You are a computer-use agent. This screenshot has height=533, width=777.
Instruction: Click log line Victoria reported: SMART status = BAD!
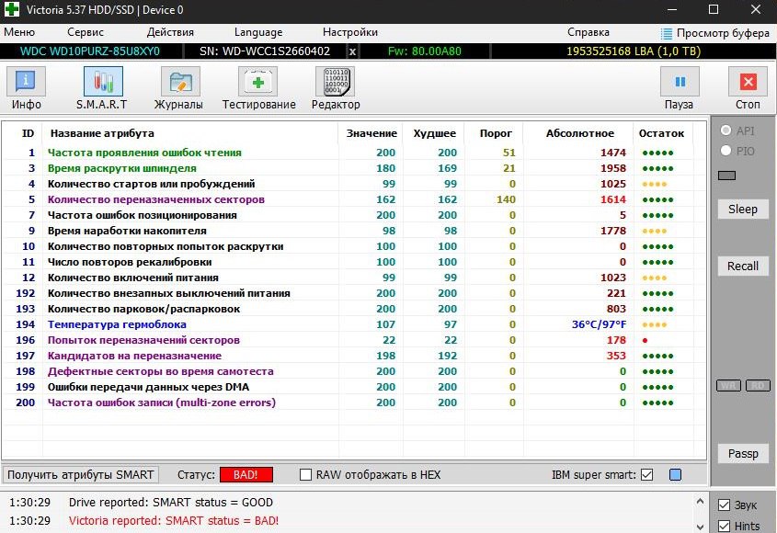174,521
